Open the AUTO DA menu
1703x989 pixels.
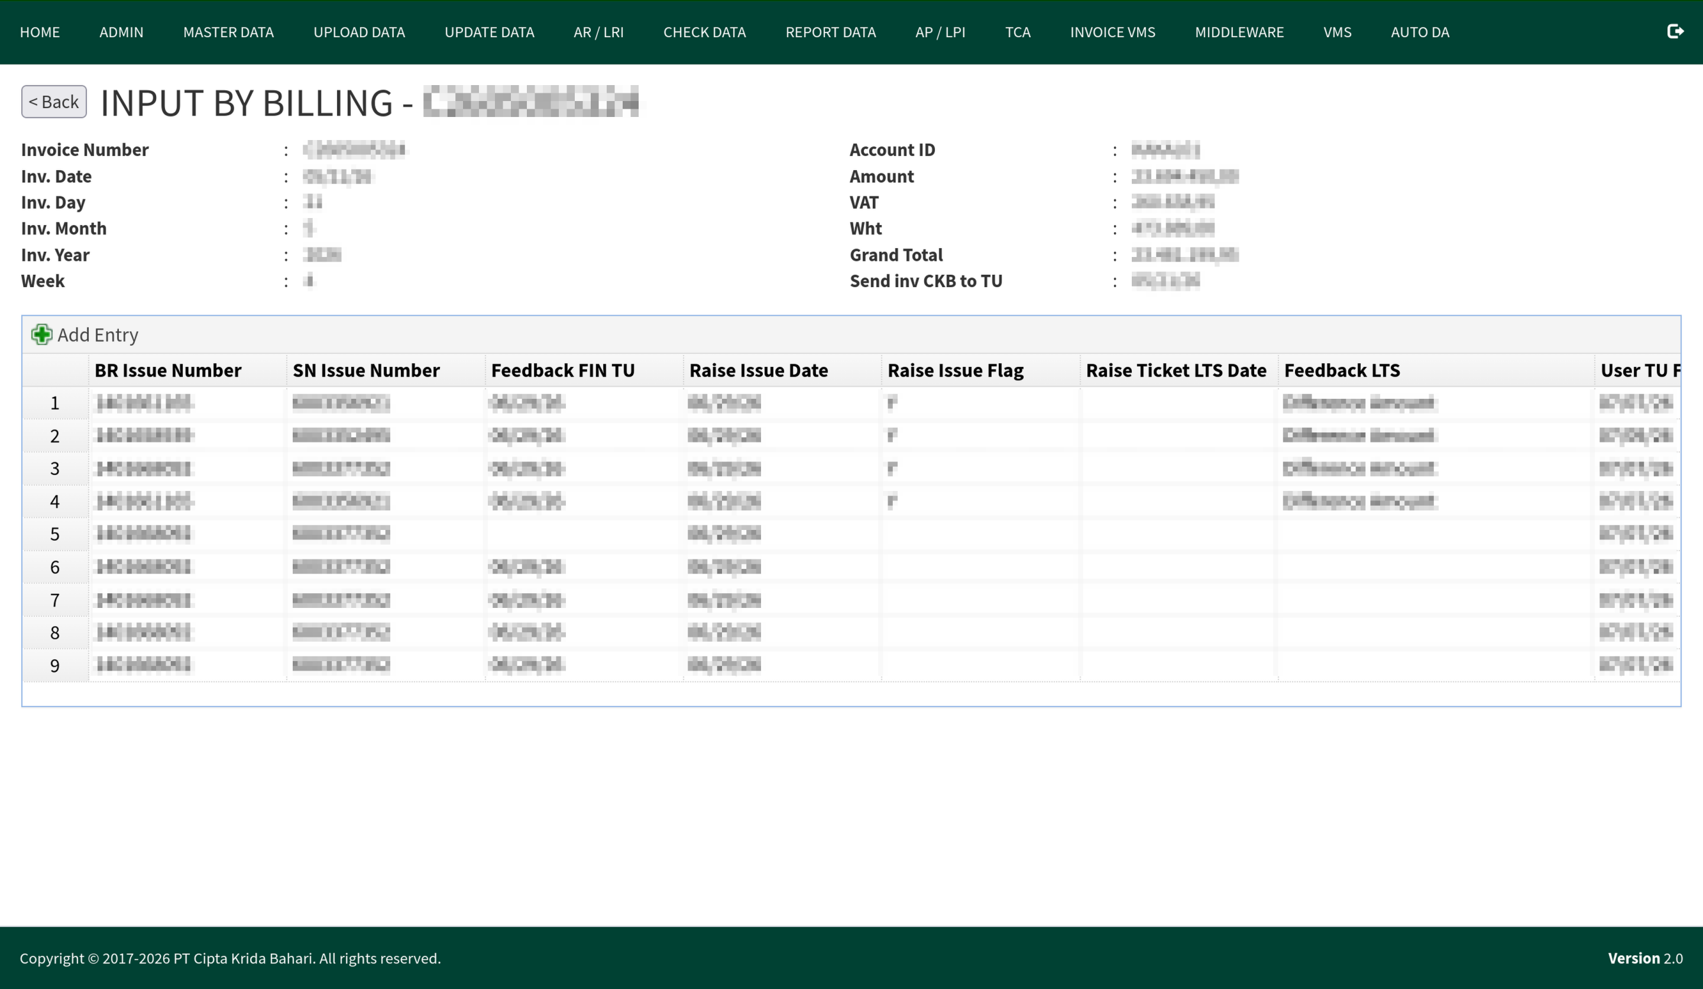coord(1420,32)
